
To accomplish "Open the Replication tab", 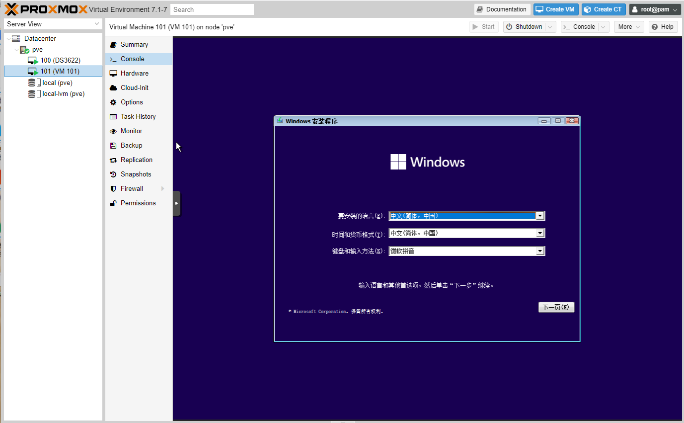I will coord(139,160).
